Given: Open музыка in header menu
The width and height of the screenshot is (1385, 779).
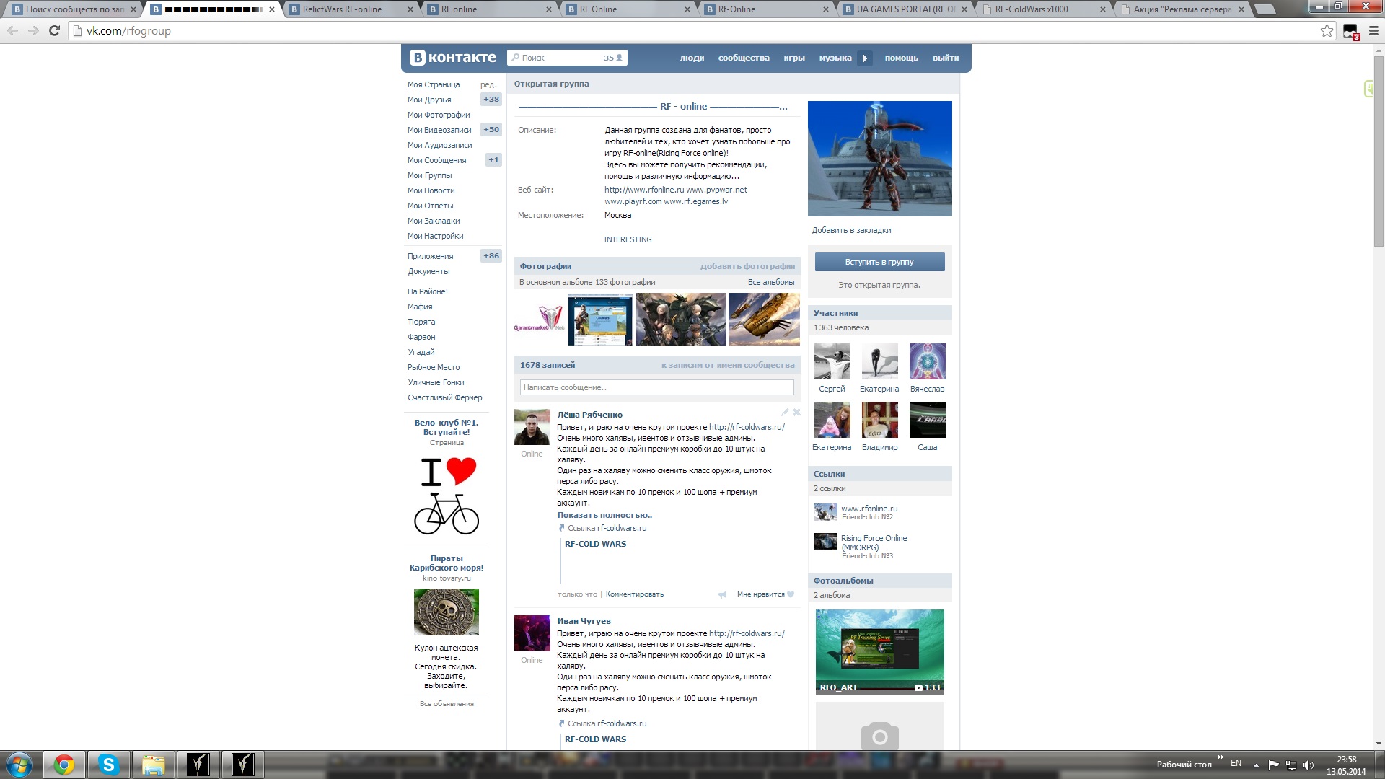Looking at the screenshot, I should coord(835,58).
